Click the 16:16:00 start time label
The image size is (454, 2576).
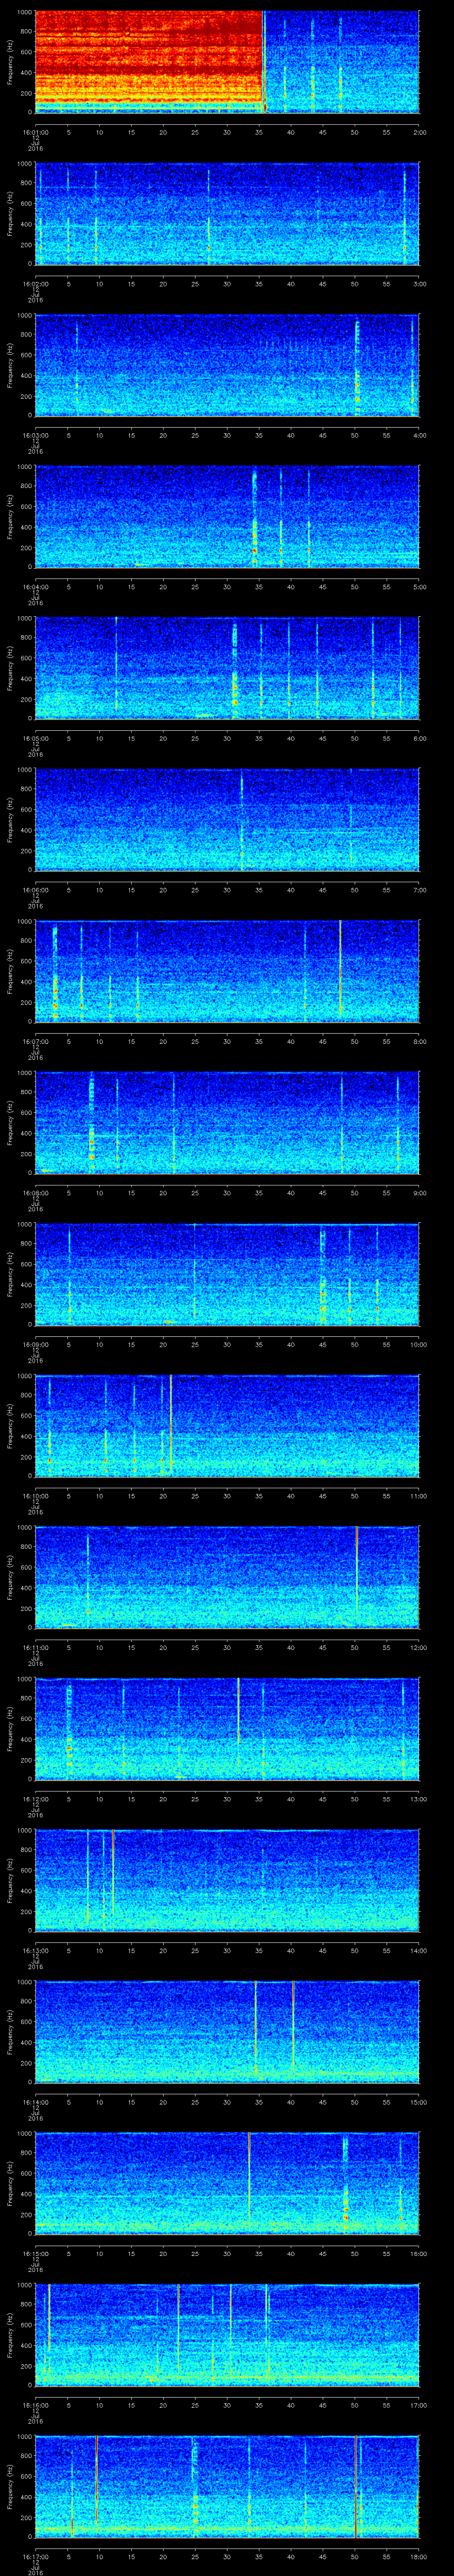35,2405
